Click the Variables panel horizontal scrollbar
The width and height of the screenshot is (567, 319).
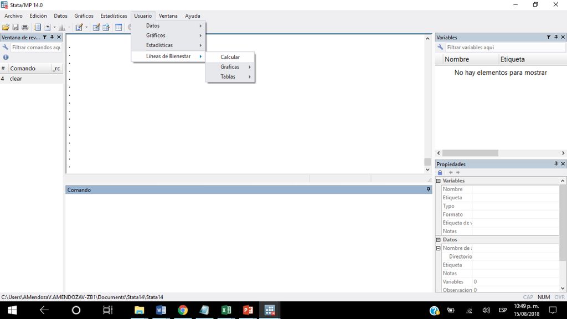[470, 153]
